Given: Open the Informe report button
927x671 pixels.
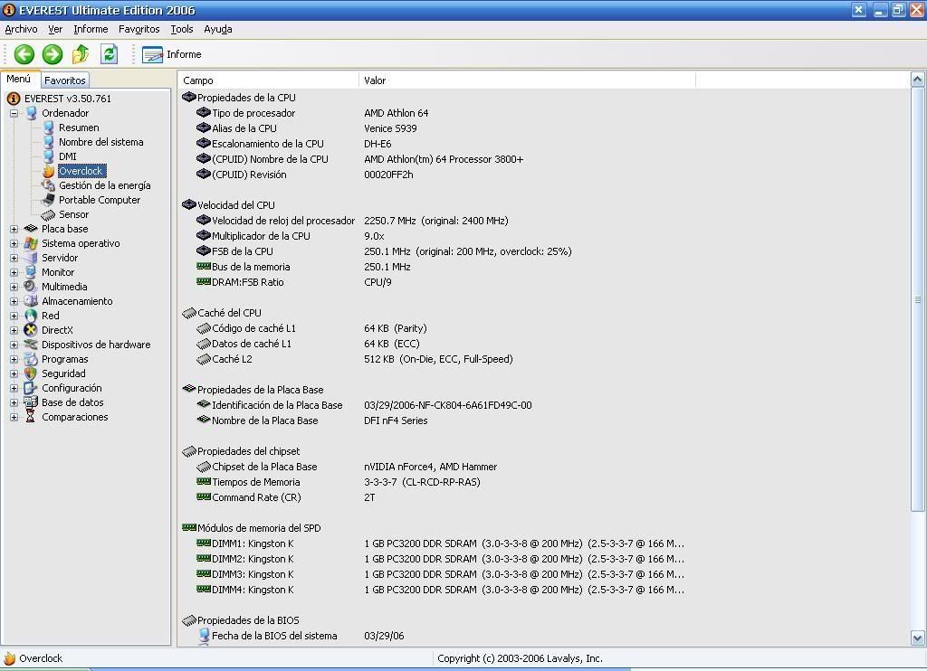Looking at the screenshot, I should point(172,54).
